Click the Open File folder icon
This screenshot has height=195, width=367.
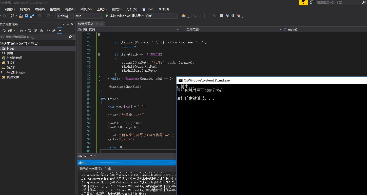pos(21,16)
